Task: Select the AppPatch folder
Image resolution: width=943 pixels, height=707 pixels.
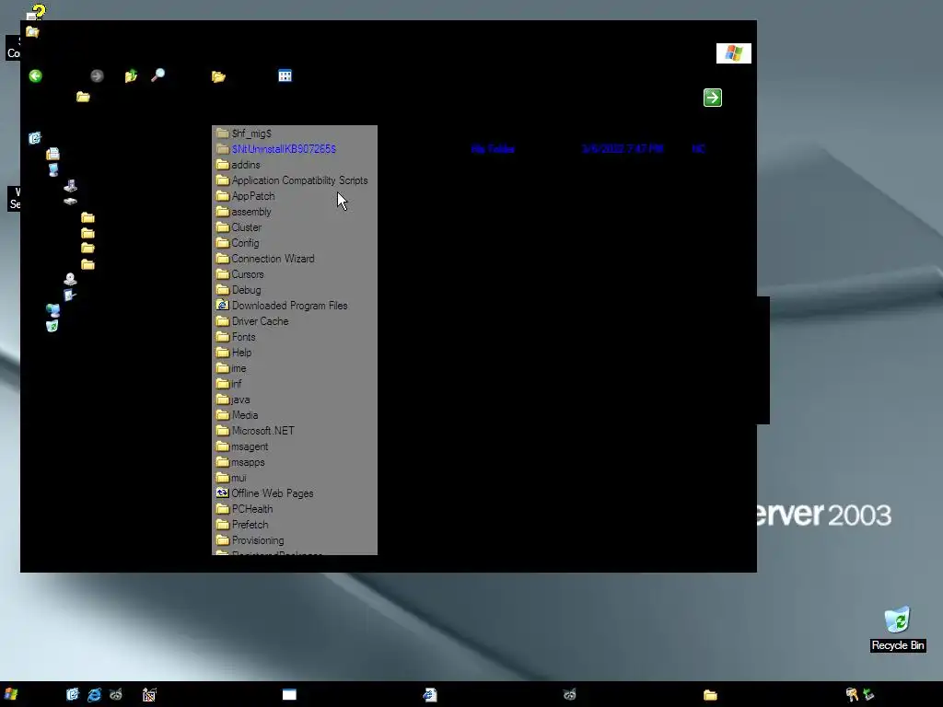Action: coord(245,196)
